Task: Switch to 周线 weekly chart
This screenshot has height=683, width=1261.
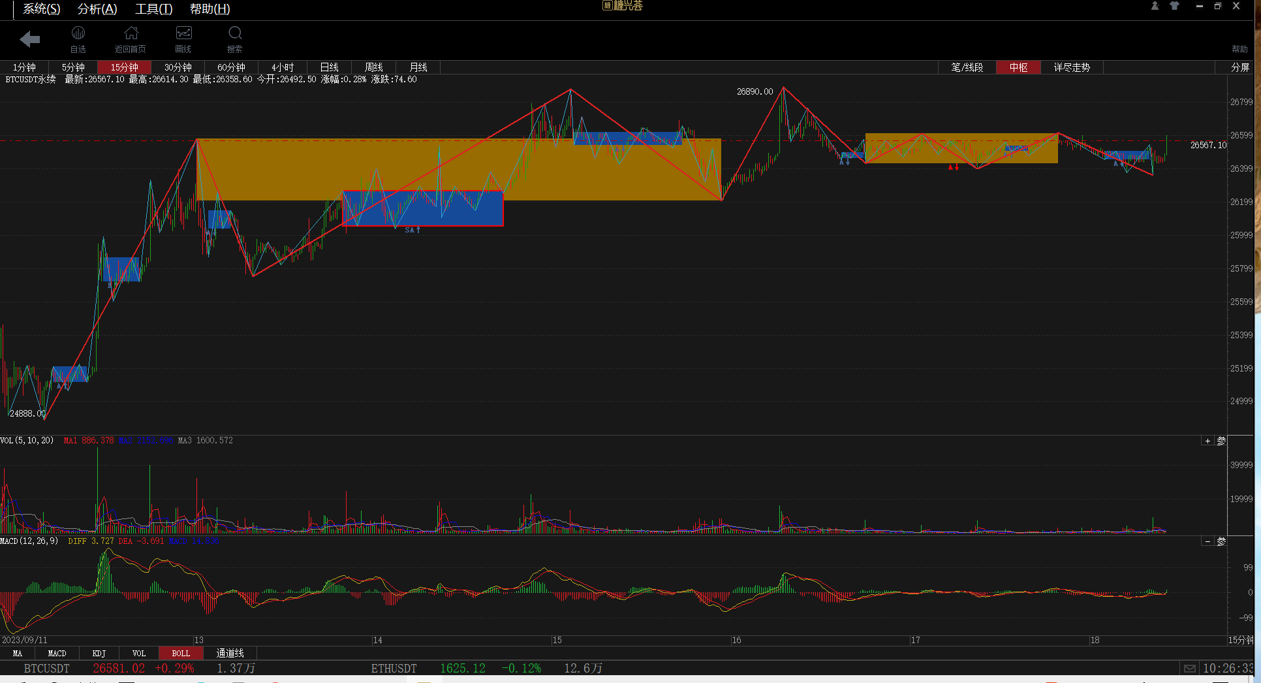Action: point(373,67)
